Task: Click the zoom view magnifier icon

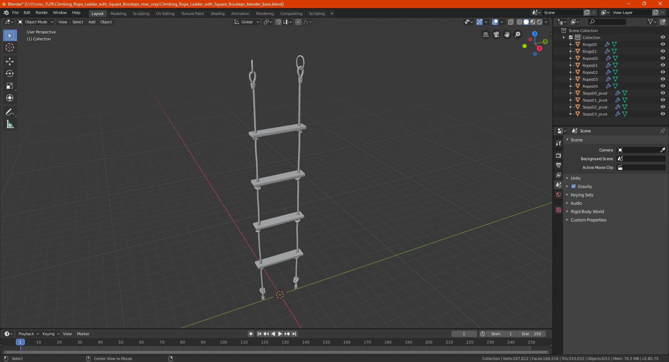Action: 518,34
